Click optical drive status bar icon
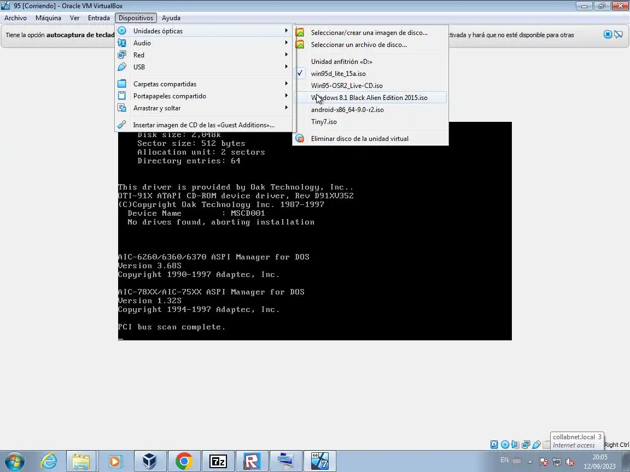The image size is (630, 472). coord(505,444)
